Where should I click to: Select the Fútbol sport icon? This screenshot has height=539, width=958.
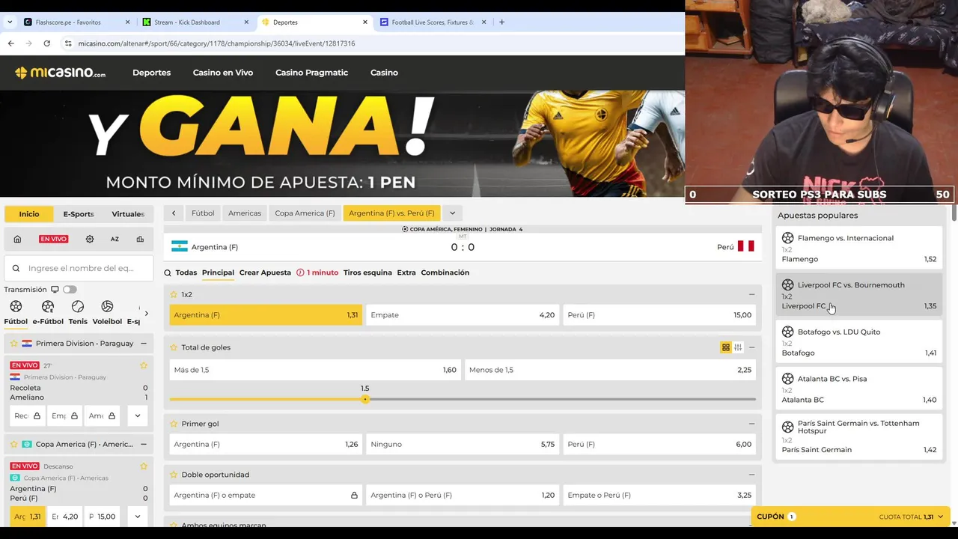pos(16,307)
